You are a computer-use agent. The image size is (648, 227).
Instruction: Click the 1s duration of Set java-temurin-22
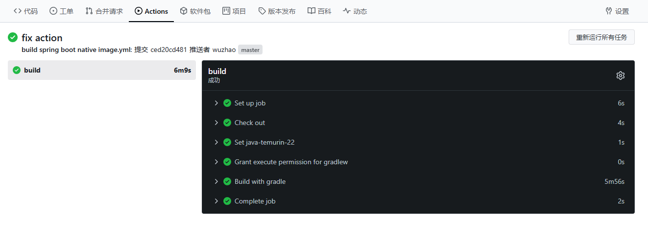click(621, 142)
